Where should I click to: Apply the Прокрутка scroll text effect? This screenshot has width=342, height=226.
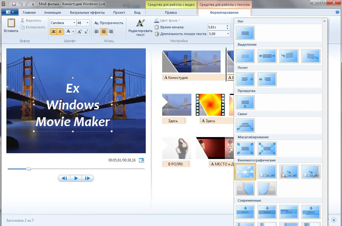pyautogui.click(x=245, y=102)
